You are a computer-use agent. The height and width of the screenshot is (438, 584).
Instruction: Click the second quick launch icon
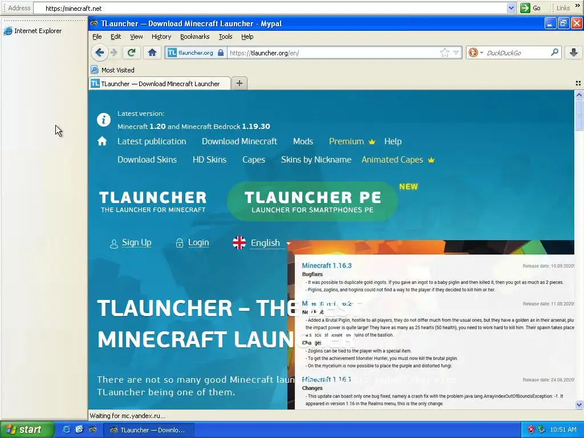(x=79, y=430)
